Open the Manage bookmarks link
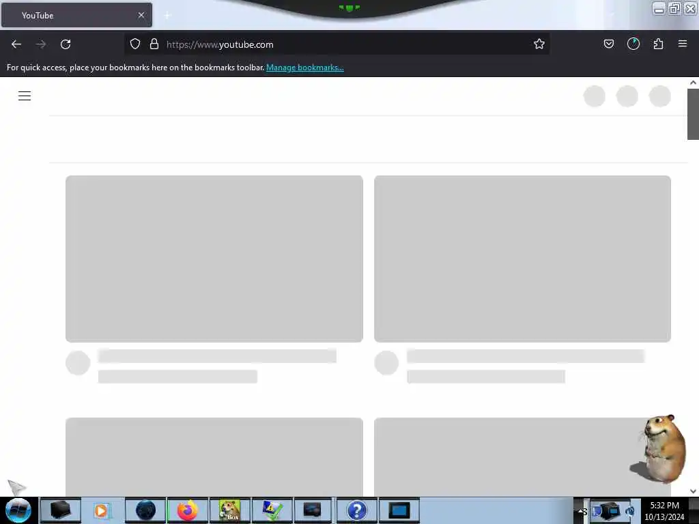699x524 pixels. coord(305,68)
